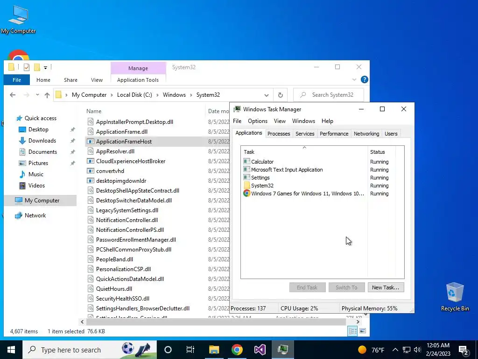Open the Explorer Share ribbon tab
The height and width of the screenshot is (359, 478).
tap(70, 80)
